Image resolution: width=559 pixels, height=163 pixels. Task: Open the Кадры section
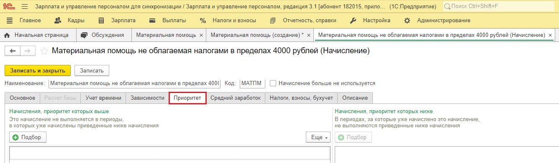(69, 20)
